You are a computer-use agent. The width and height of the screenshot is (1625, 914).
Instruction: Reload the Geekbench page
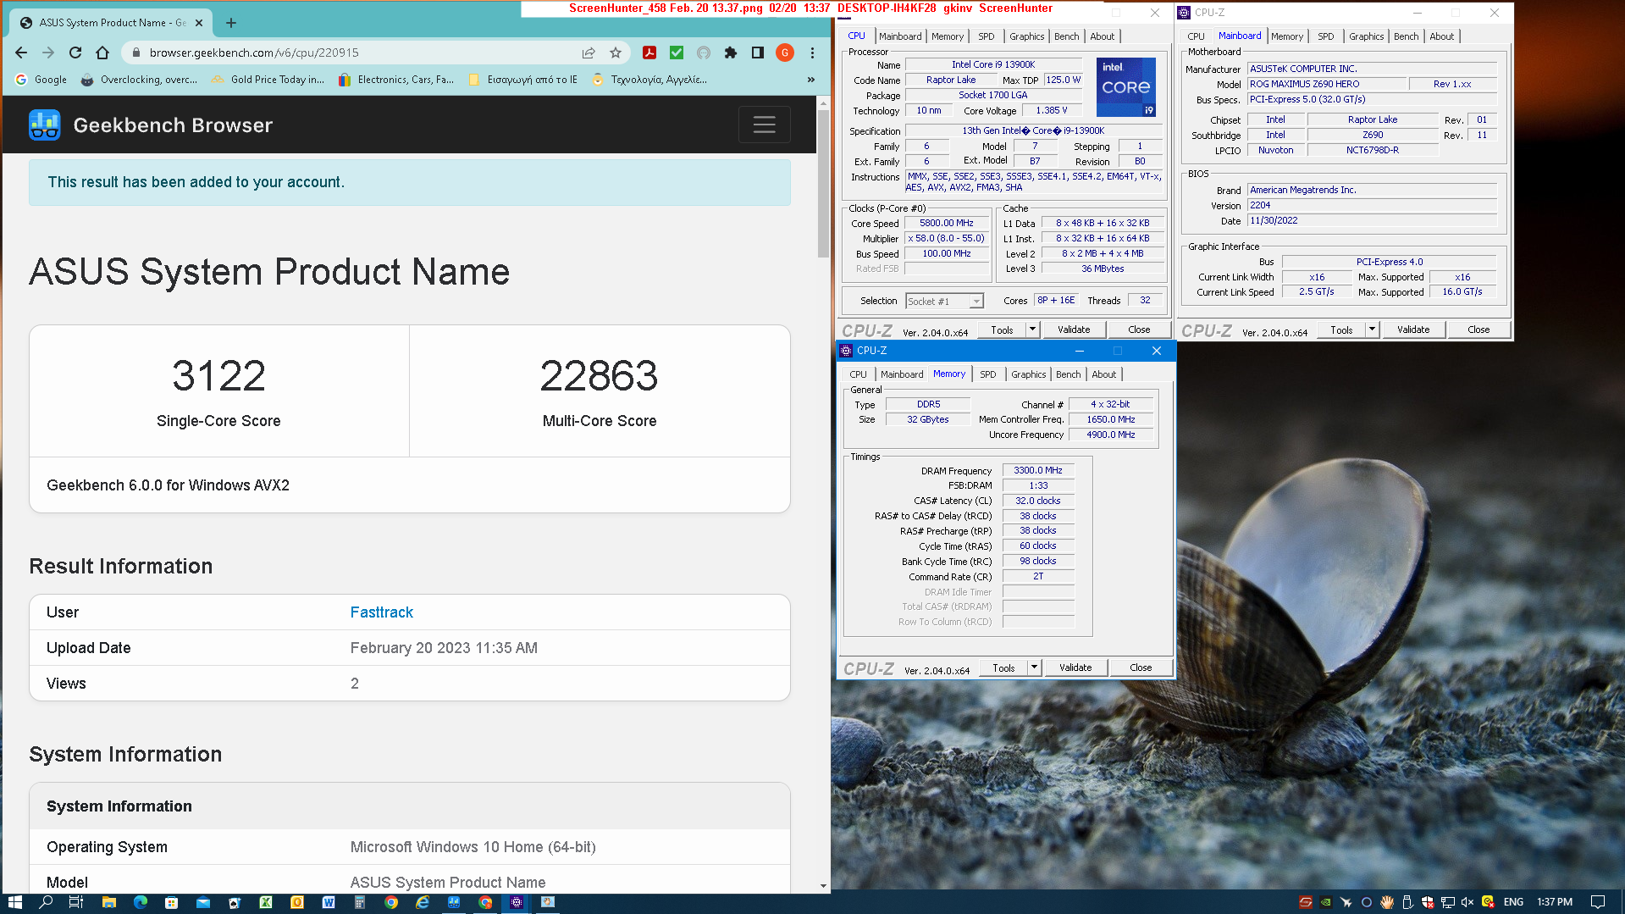75,53
